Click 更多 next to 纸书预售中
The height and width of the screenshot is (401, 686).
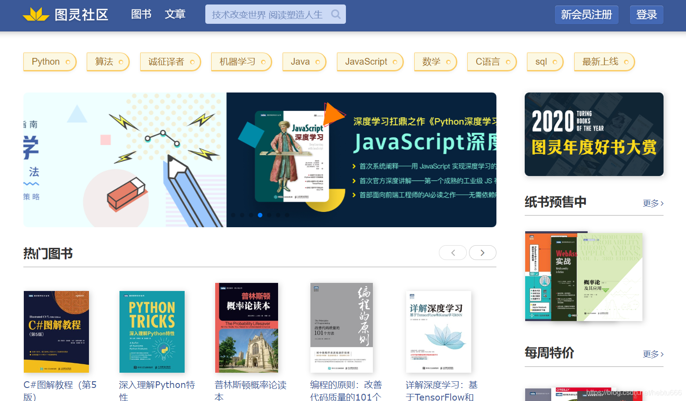(x=653, y=203)
